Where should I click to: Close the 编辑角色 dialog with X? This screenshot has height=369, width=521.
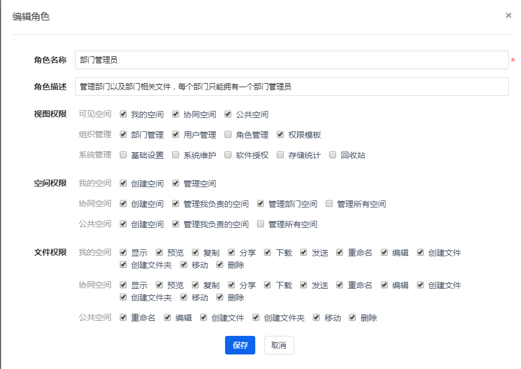[508, 16]
